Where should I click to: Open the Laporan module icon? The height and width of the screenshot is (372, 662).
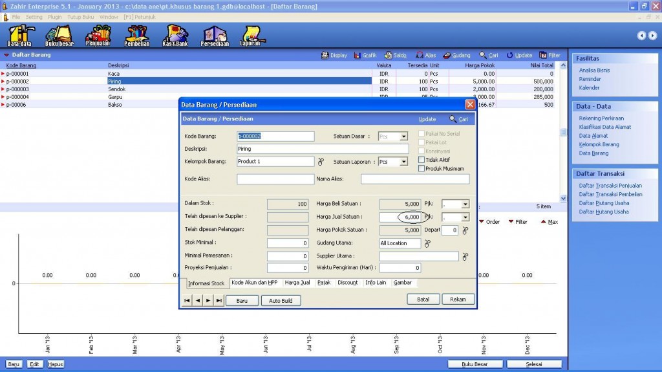(x=250, y=35)
